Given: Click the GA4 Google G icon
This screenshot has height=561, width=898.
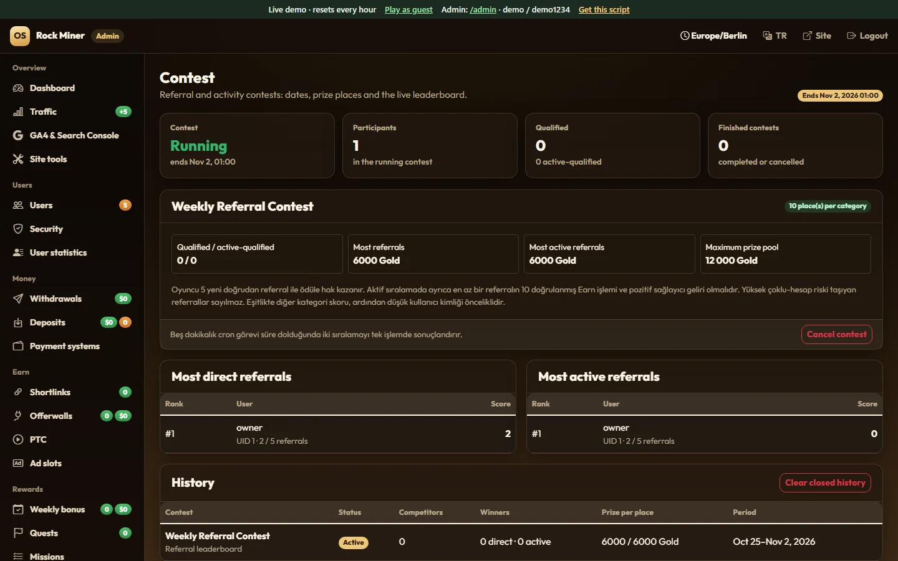Looking at the screenshot, I should point(18,135).
